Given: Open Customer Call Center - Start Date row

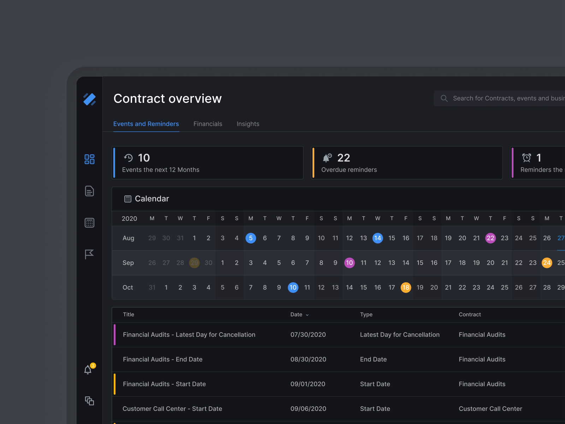Looking at the screenshot, I should click(x=338, y=409).
